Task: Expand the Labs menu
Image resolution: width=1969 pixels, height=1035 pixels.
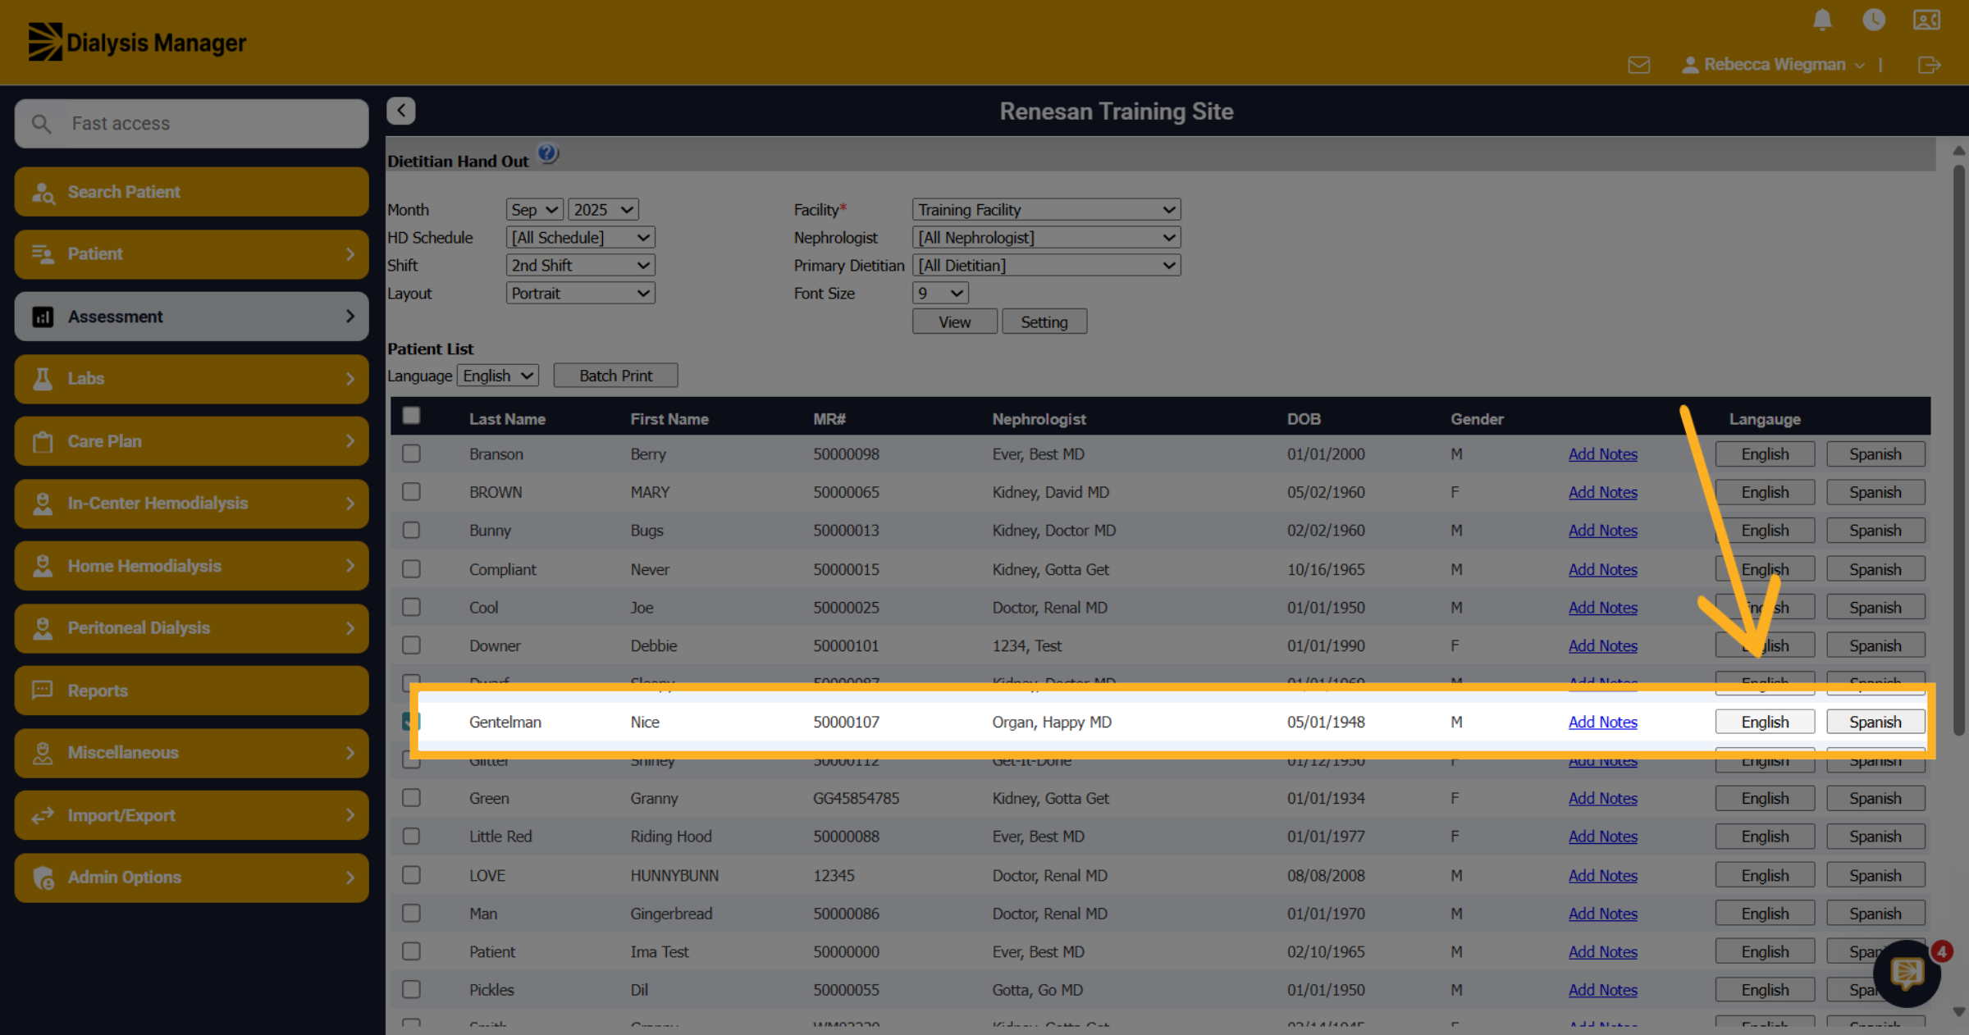Action: [x=191, y=379]
